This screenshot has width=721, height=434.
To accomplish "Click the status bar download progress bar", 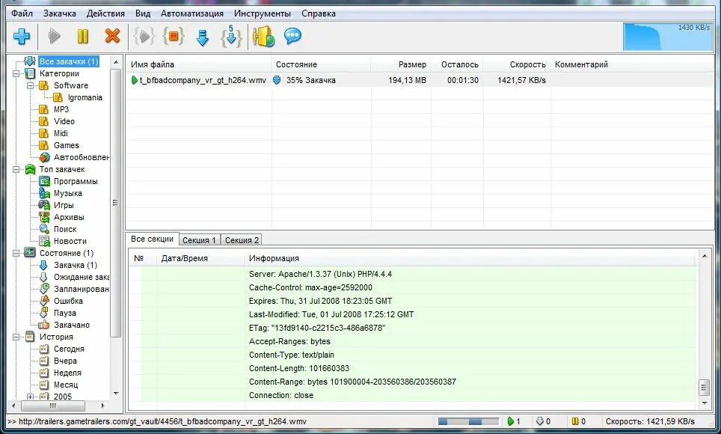I will pyautogui.click(x=468, y=421).
